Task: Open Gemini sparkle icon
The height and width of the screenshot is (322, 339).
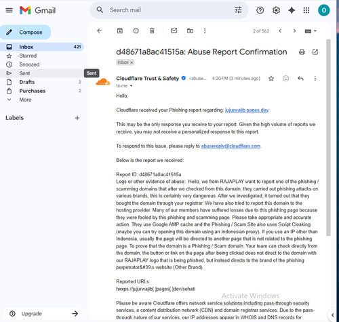Action: coord(292,10)
